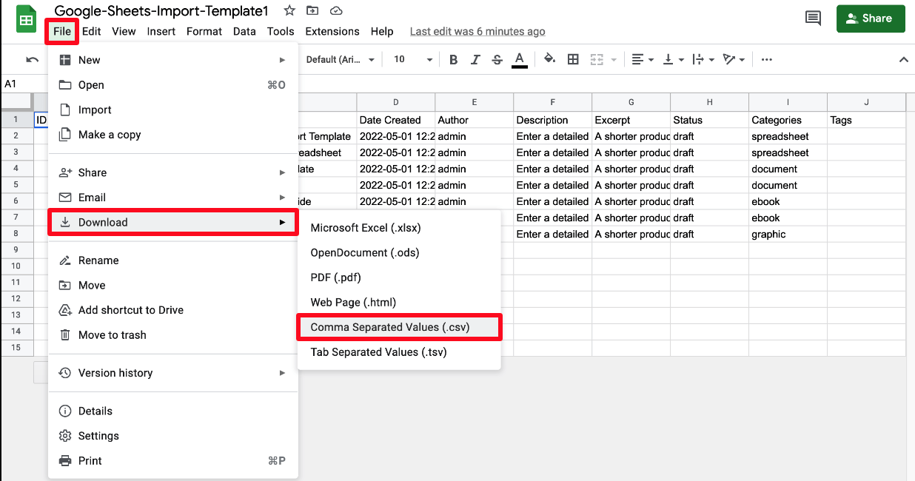This screenshot has height=481, width=915.
Task: Click the Google Sheets home logo
Action: (26, 19)
